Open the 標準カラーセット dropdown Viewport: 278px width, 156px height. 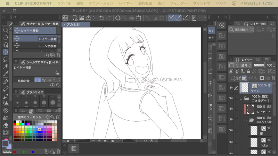[31, 117]
